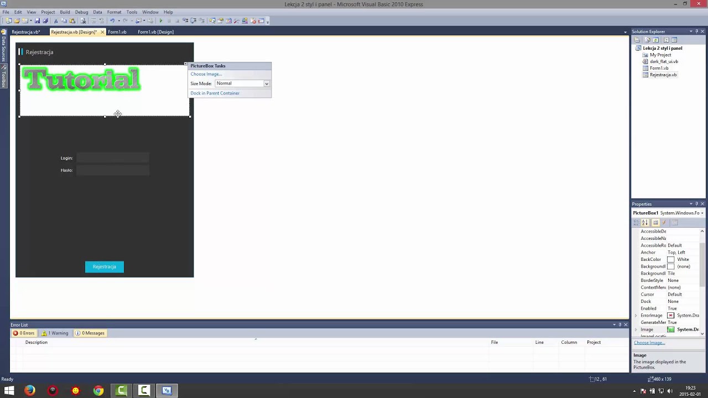Click Choose Image link in PictureBox Tasks
This screenshot has height=398, width=708.
coord(206,74)
